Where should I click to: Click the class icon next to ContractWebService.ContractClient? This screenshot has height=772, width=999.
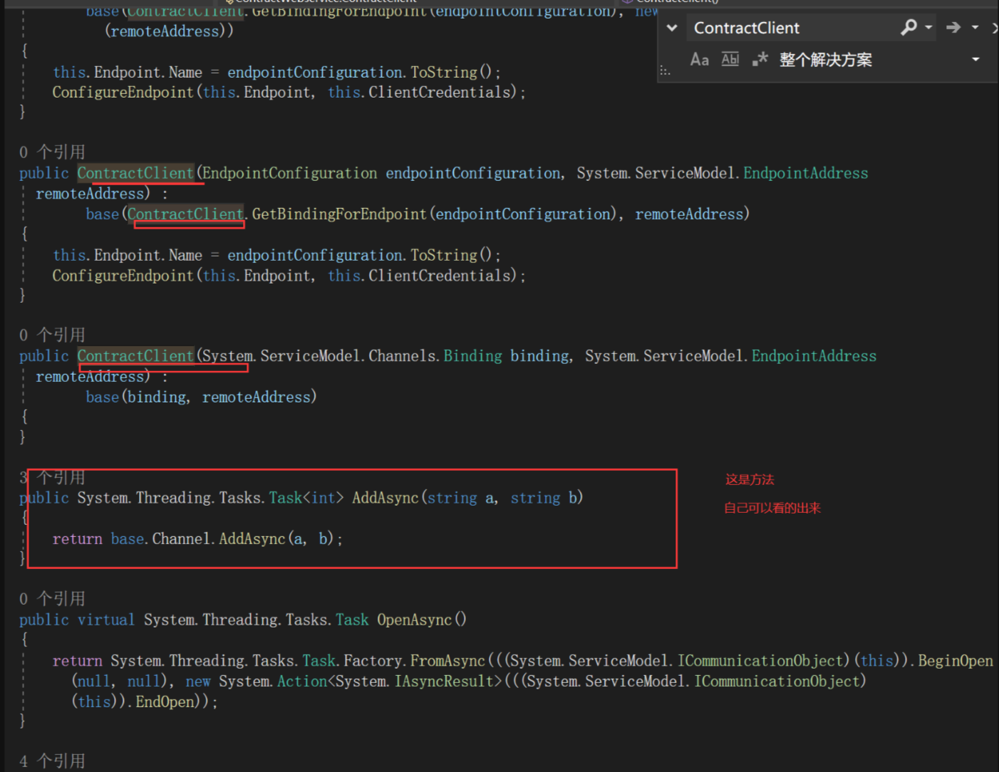229,1
